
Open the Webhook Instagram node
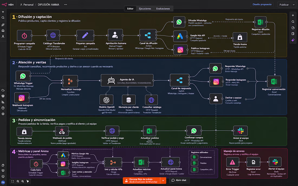[x=22, y=98]
